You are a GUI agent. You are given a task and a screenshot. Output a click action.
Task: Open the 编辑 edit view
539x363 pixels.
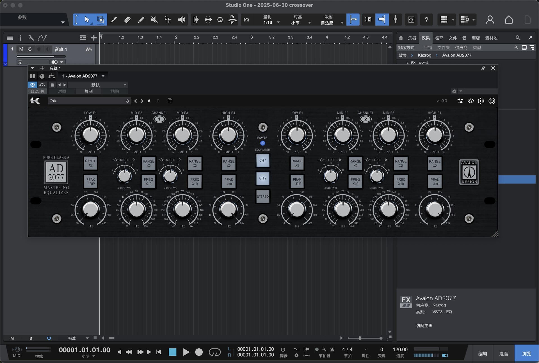coord(483,354)
